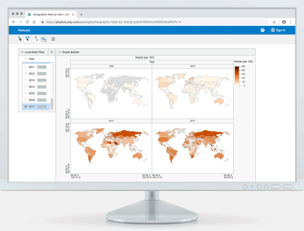304x231 pixels.
Task: Click the Sign In user icon
Action: tap(273, 30)
